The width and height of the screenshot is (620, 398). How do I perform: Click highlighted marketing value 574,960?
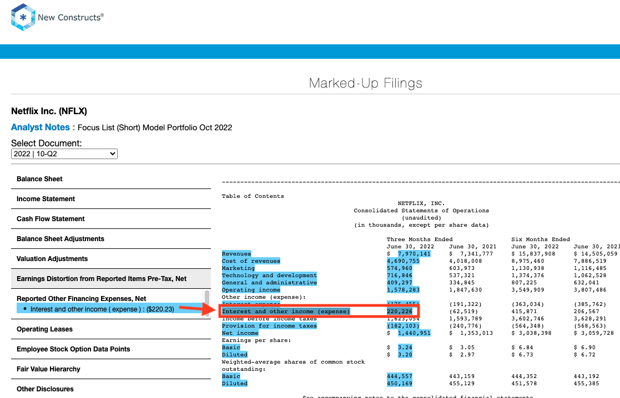point(399,268)
